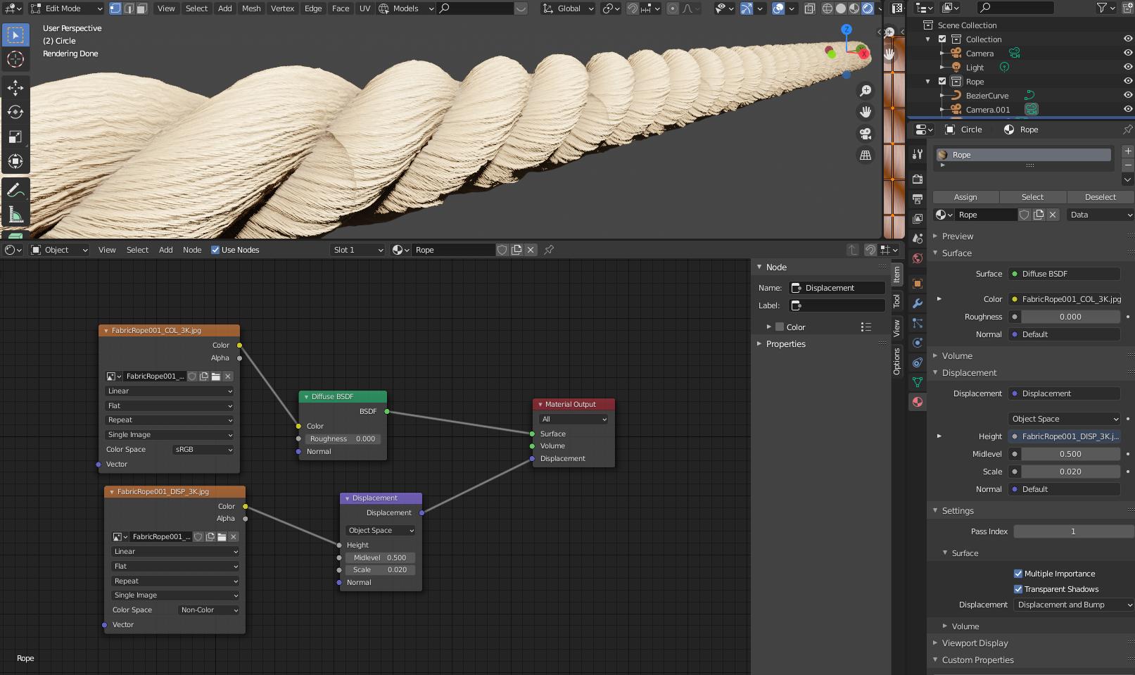Open the Node menu in node editor
This screenshot has height=675, width=1135.
tap(192, 250)
